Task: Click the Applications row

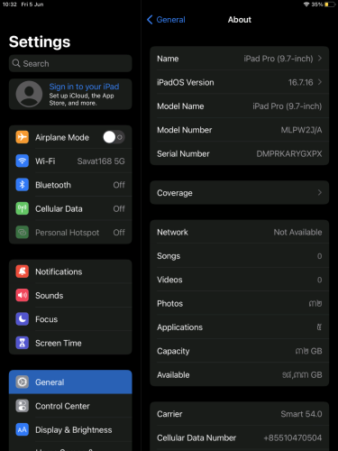Action: click(x=240, y=327)
